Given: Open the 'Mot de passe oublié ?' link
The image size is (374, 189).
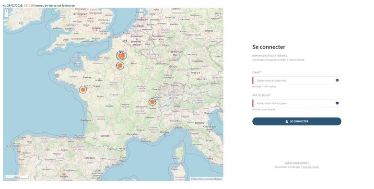Looking at the screenshot, I should coord(297,163).
